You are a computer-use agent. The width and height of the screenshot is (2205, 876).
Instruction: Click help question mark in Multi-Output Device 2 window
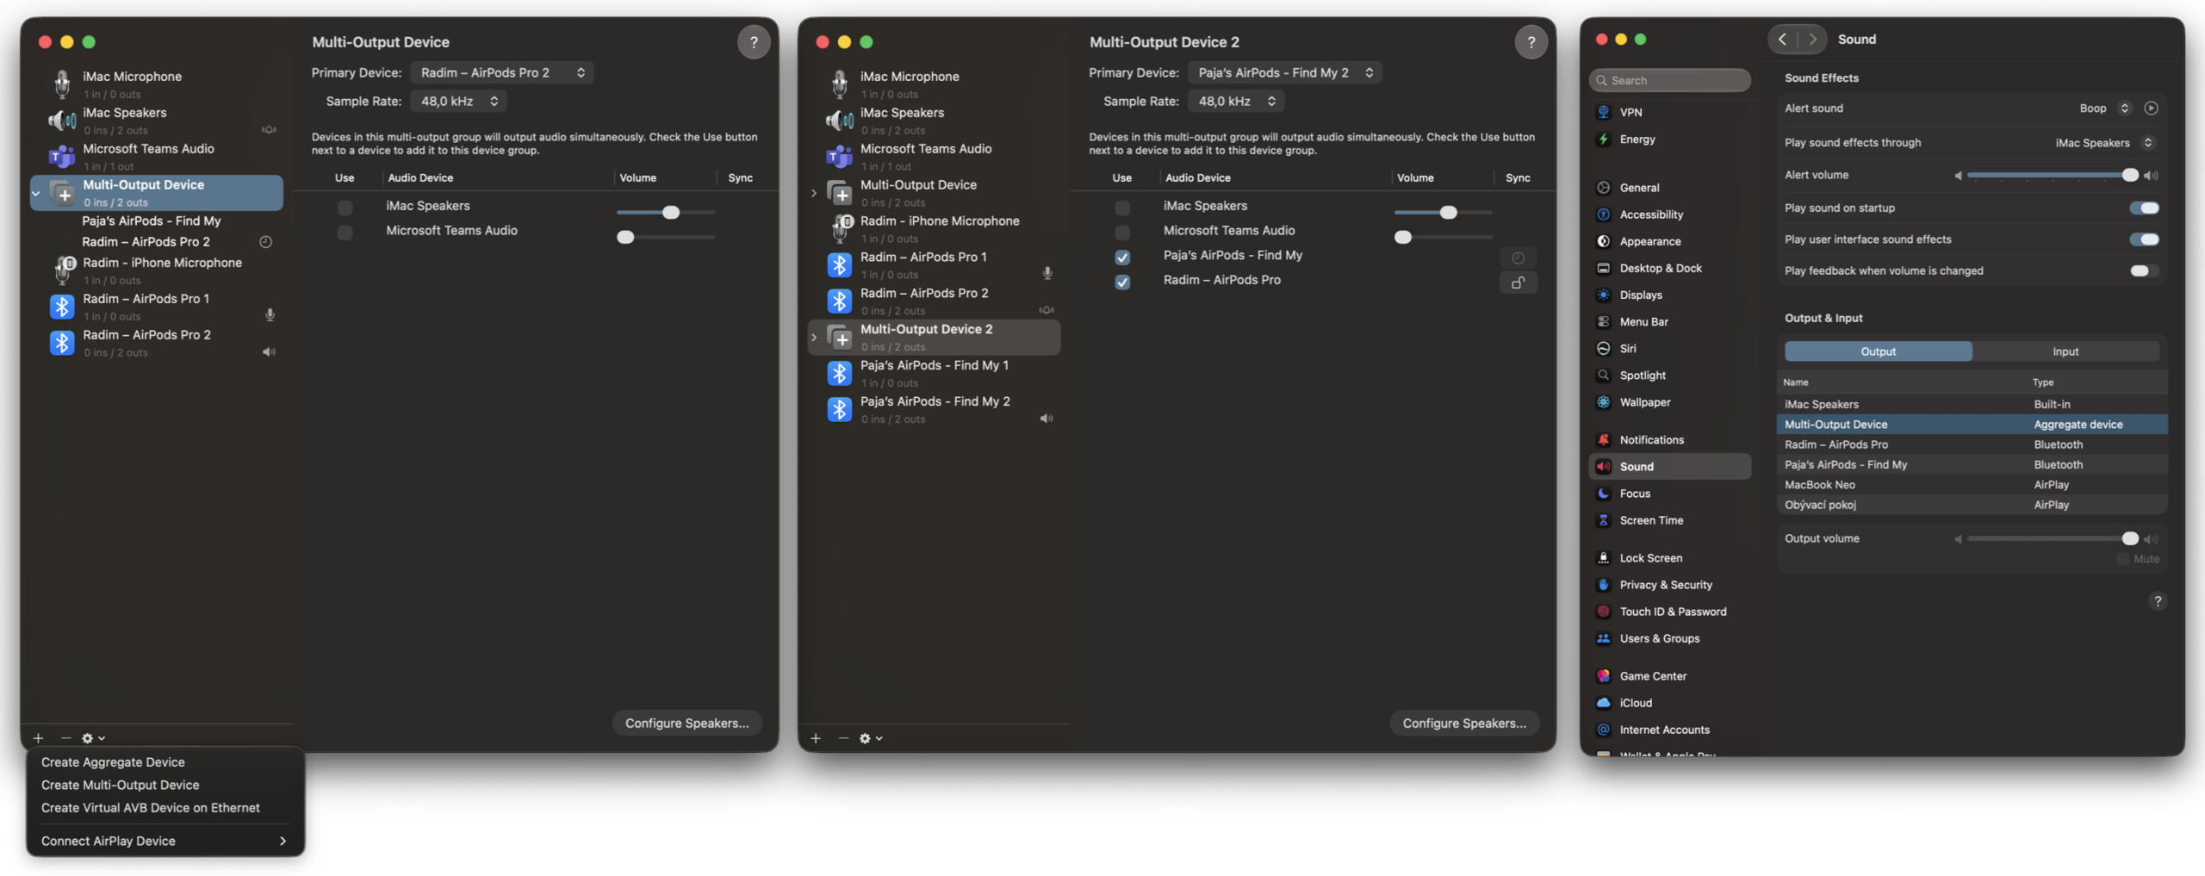[1531, 42]
